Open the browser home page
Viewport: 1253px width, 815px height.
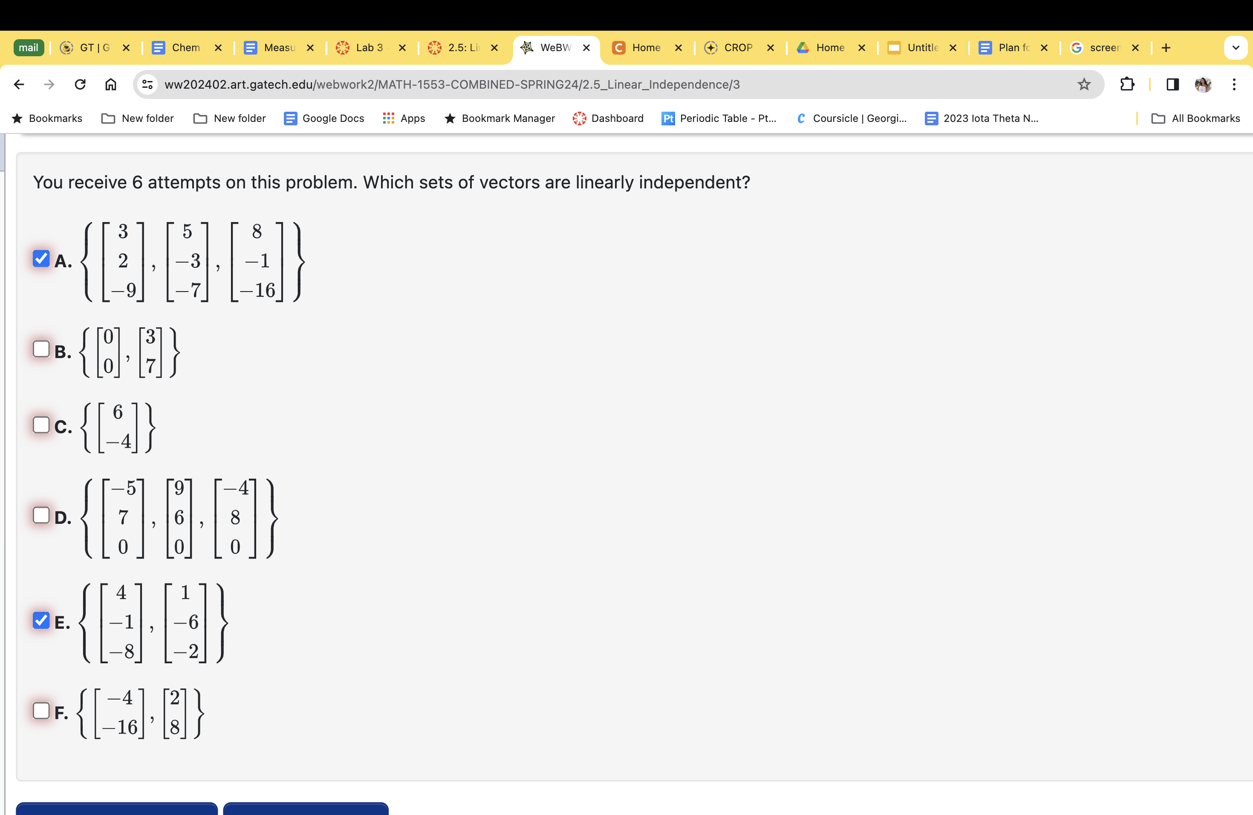tap(110, 84)
